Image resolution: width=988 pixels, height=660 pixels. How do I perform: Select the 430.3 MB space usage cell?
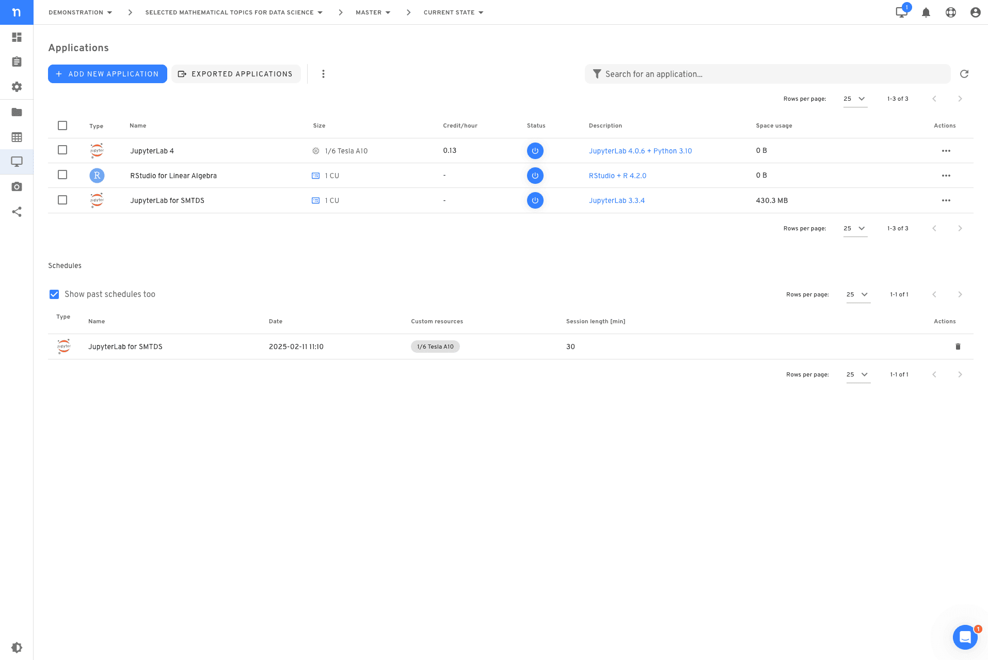pyautogui.click(x=772, y=200)
